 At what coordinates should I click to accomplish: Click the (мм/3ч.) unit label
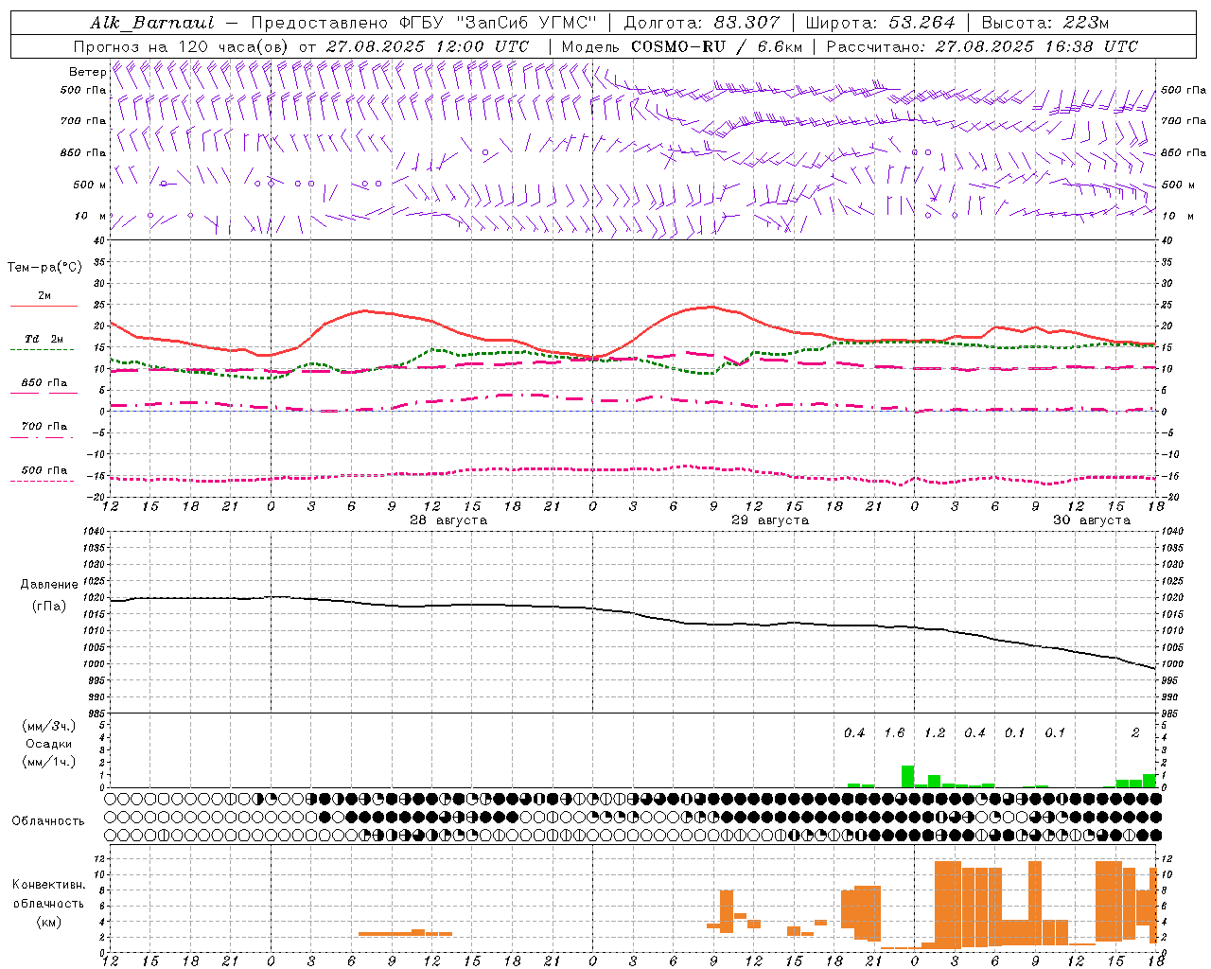[49, 726]
